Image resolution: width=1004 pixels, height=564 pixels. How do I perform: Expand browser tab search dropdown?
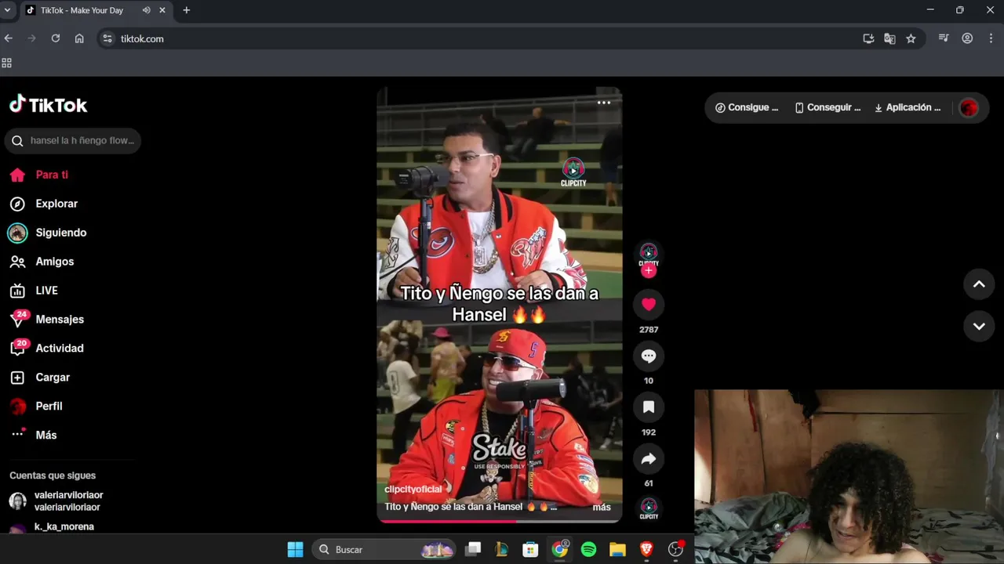(x=8, y=10)
